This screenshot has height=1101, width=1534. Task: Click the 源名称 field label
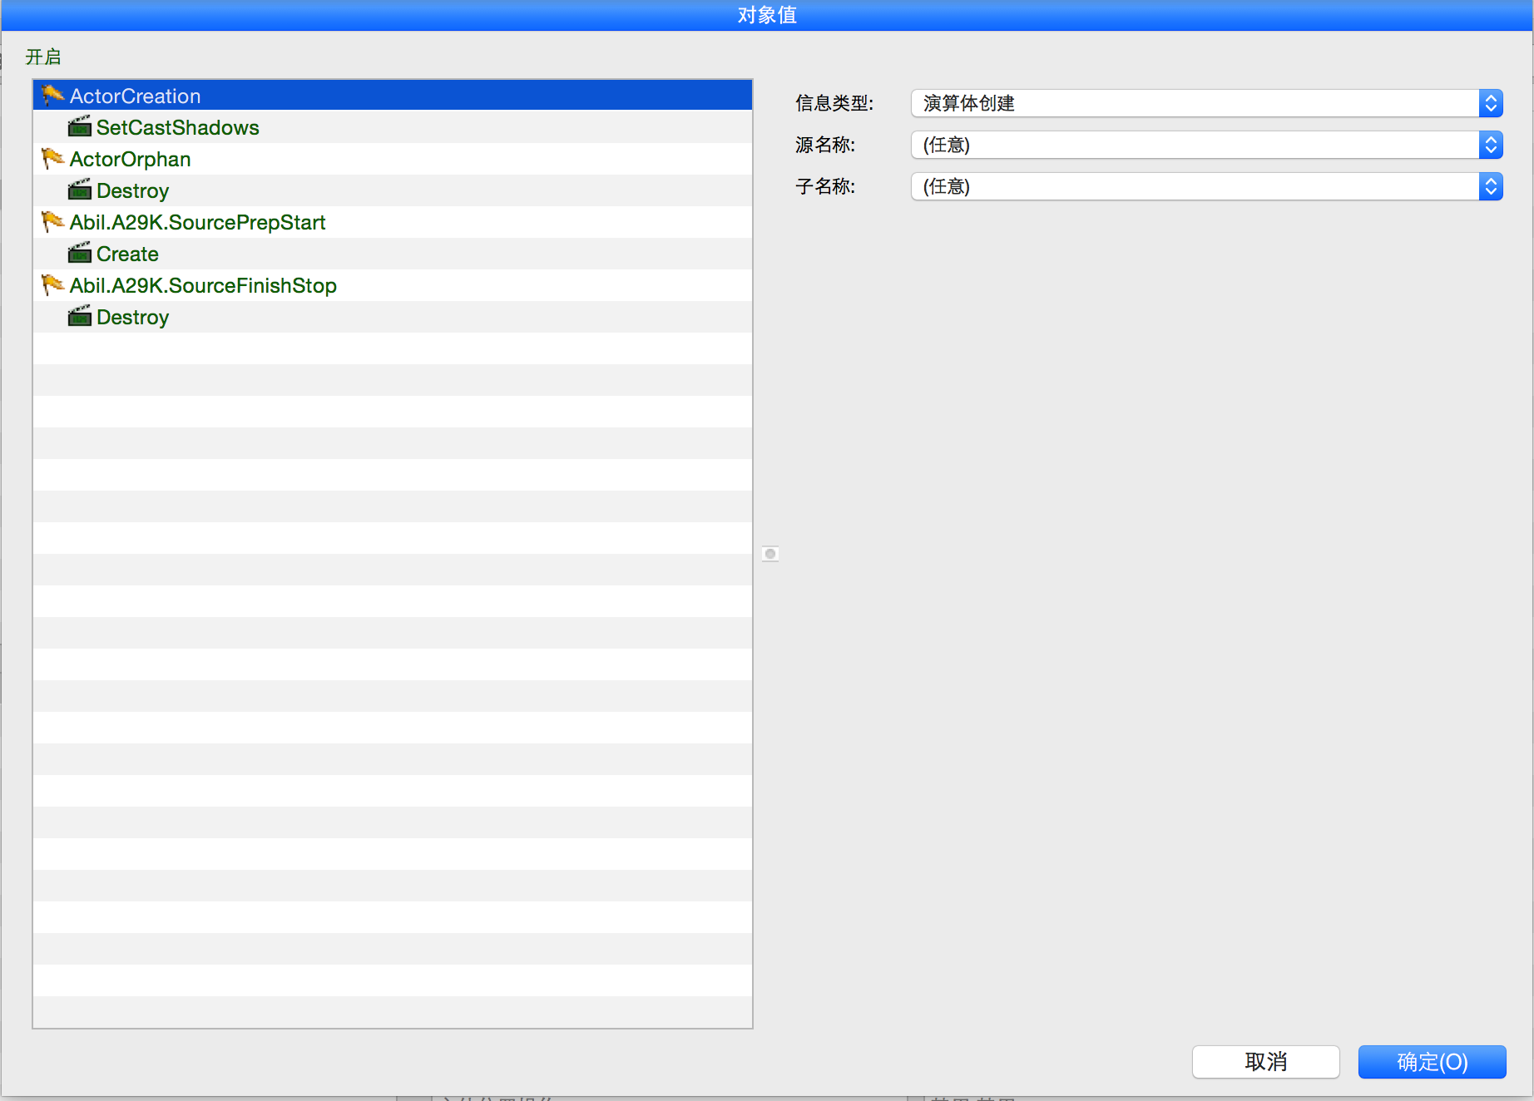click(x=824, y=145)
